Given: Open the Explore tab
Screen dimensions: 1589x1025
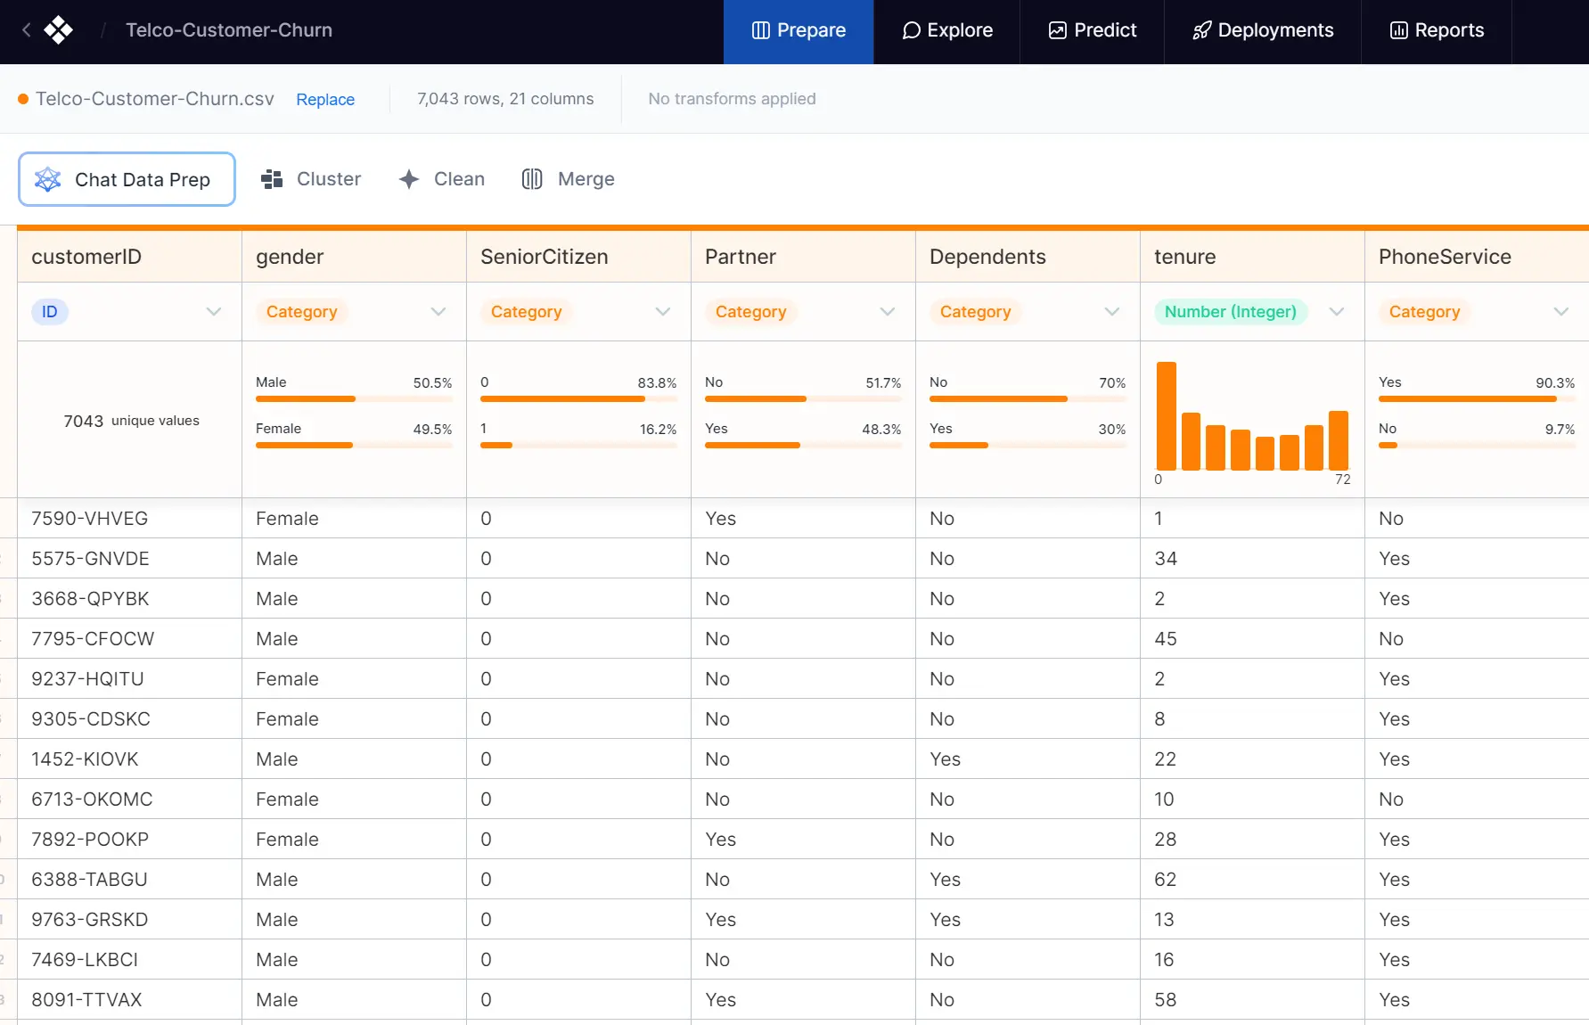Looking at the screenshot, I should tap(946, 30).
